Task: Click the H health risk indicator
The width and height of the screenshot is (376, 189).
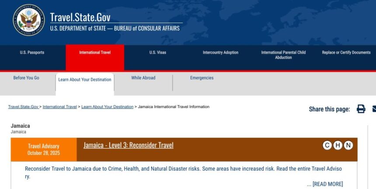Action: point(338,145)
